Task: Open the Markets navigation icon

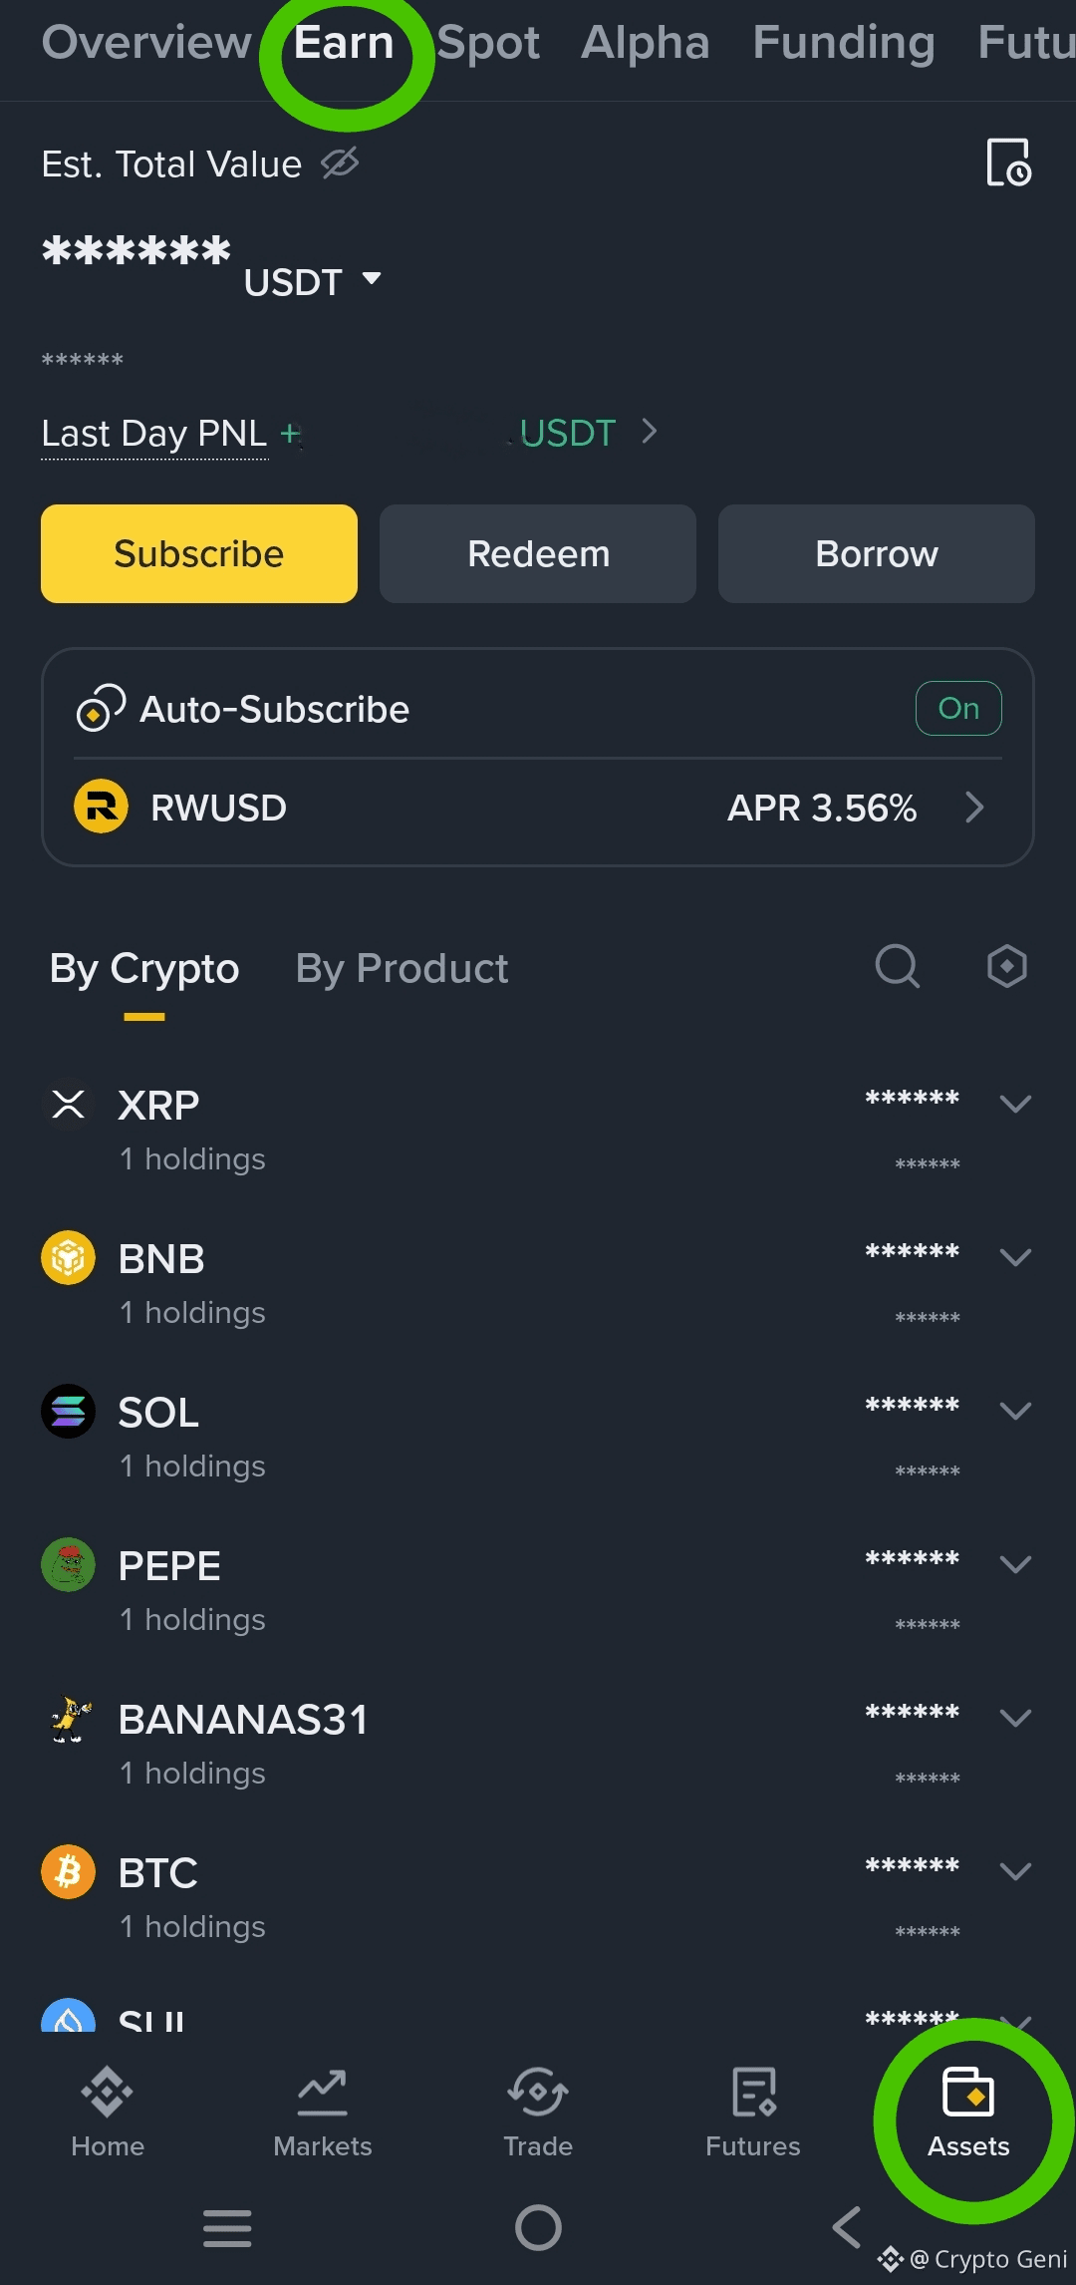Action: pyautogui.click(x=323, y=2110)
